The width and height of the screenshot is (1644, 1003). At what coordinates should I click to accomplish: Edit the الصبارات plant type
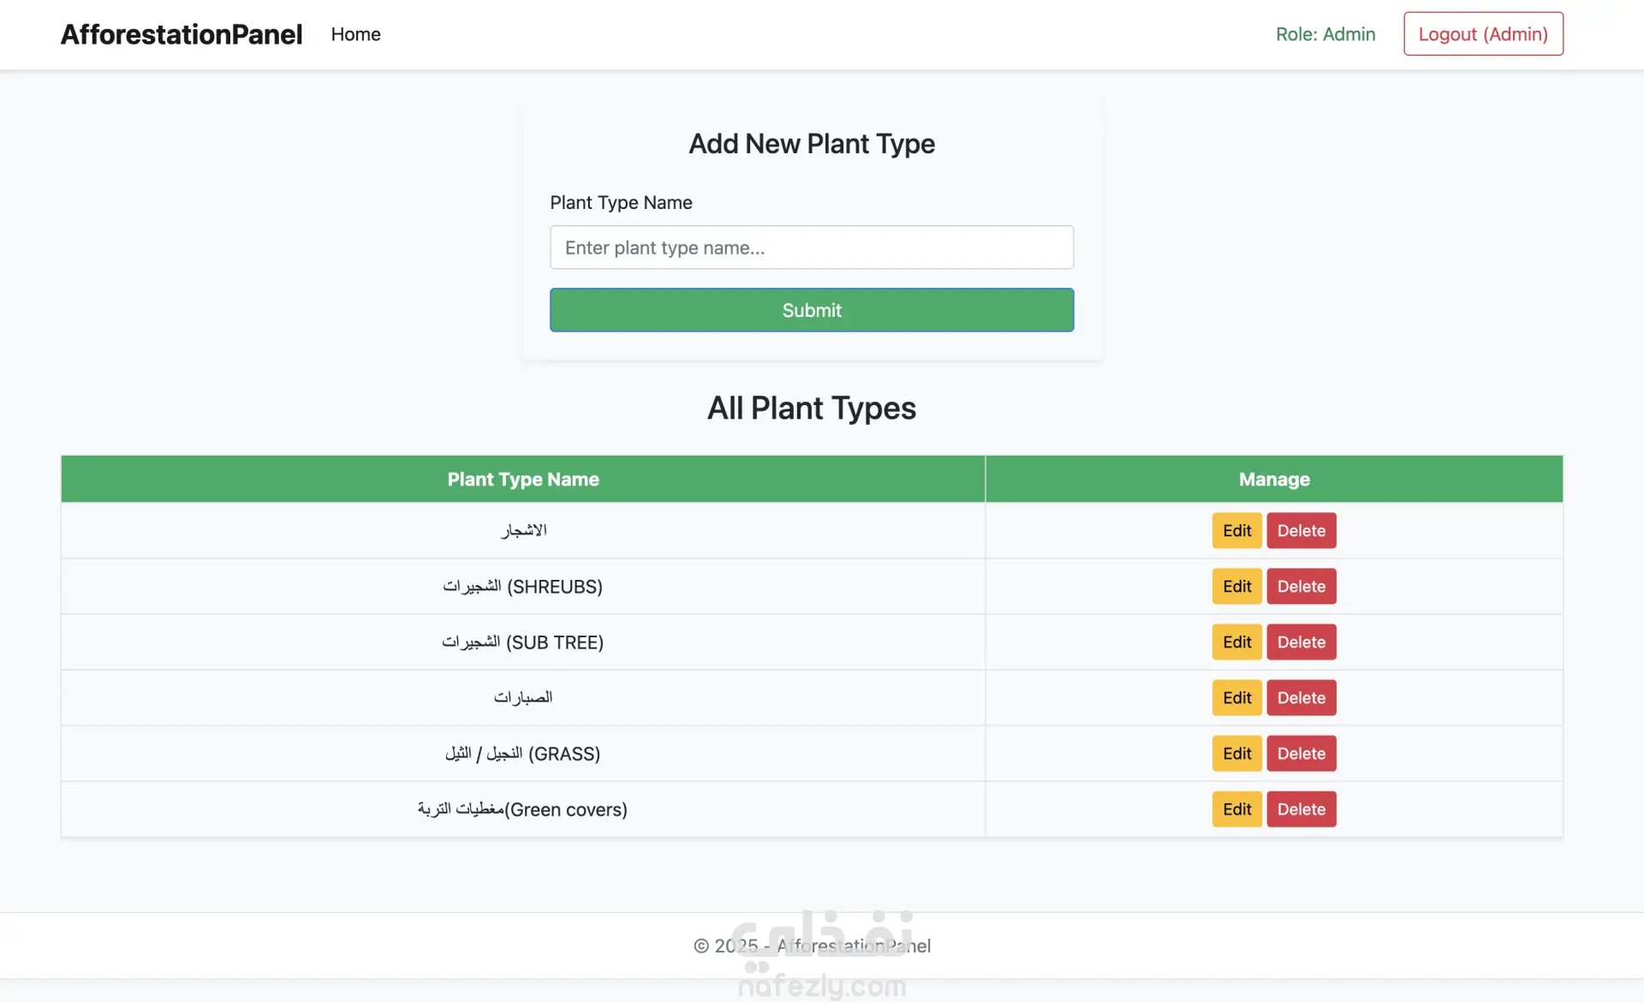(x=1236, y=698)
